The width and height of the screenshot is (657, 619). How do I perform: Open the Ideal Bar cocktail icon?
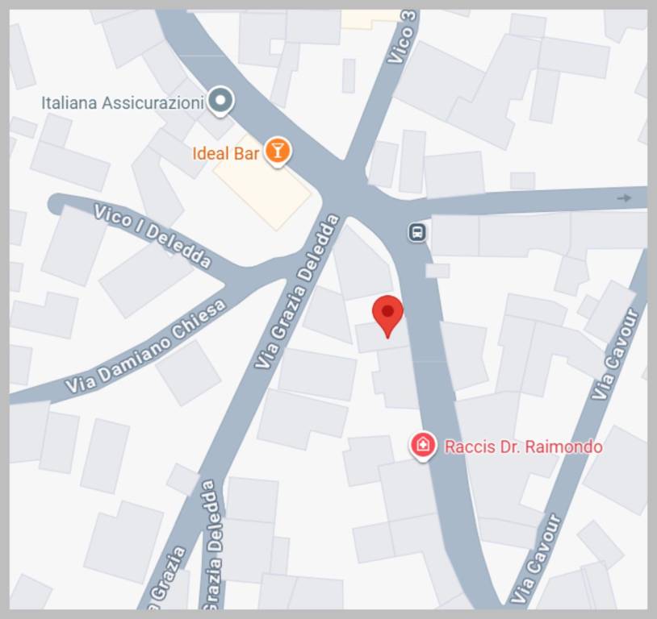click(x=277, y=152)
